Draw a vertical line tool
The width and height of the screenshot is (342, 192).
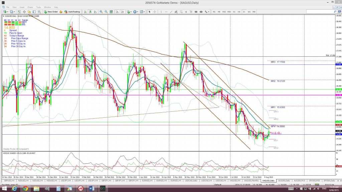[161, 12]
